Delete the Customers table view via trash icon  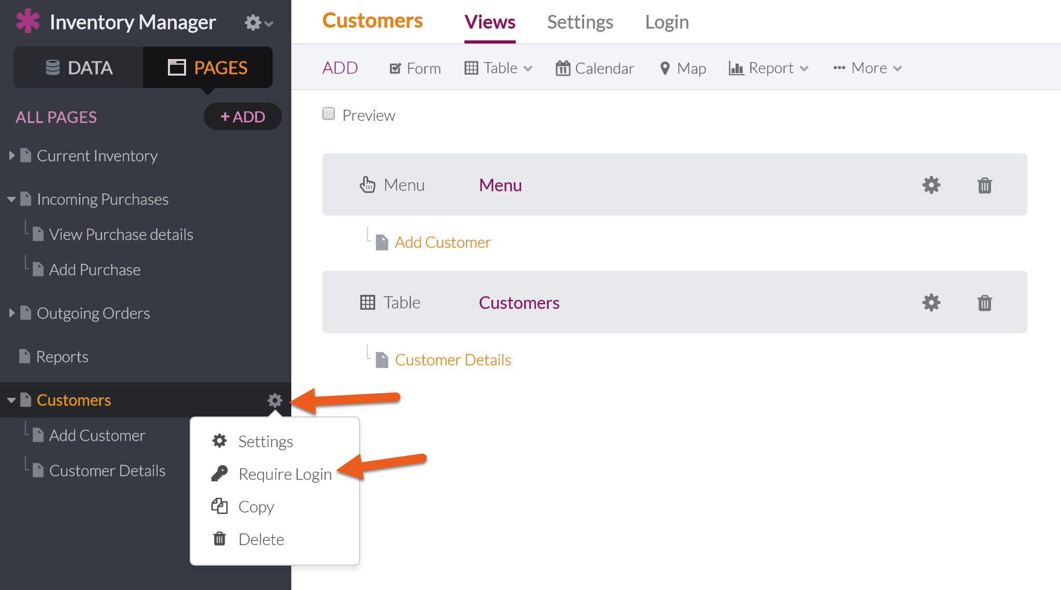click(984, 303)
